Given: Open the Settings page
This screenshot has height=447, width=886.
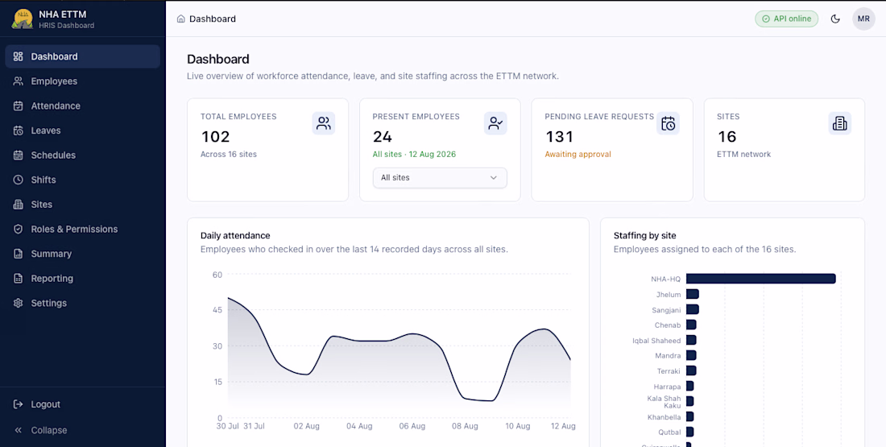Looking at the screenshot, I should [x=82, y=303].
